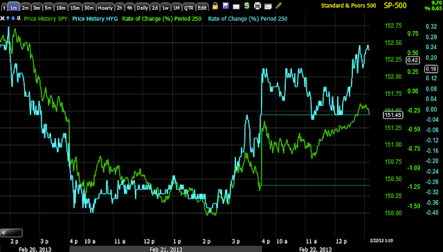Click the Feb 21, 2013 date band
Screen dimensions: 443x252
[x=165, y=249]
